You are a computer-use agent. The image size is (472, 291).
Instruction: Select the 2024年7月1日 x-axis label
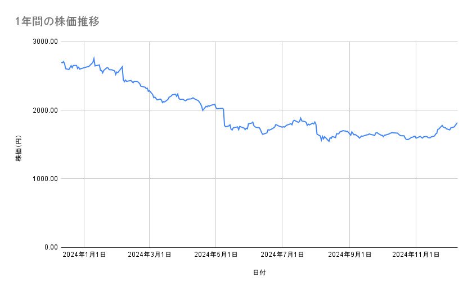click(282, 255)
